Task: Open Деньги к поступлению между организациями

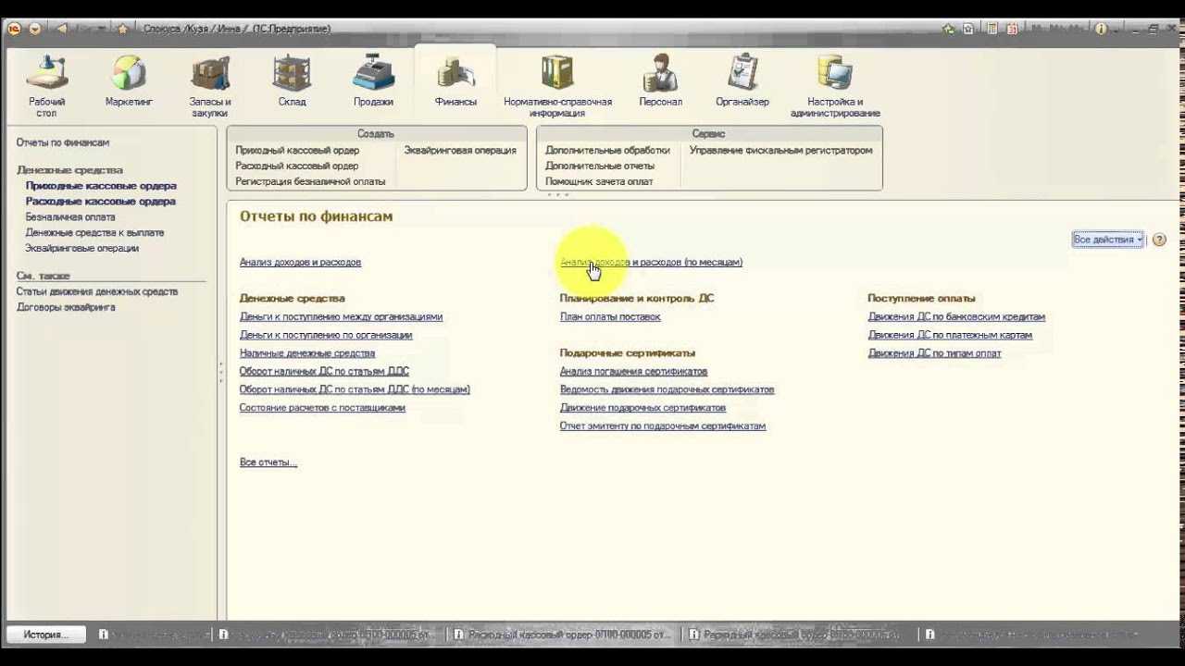Action: 341,316
